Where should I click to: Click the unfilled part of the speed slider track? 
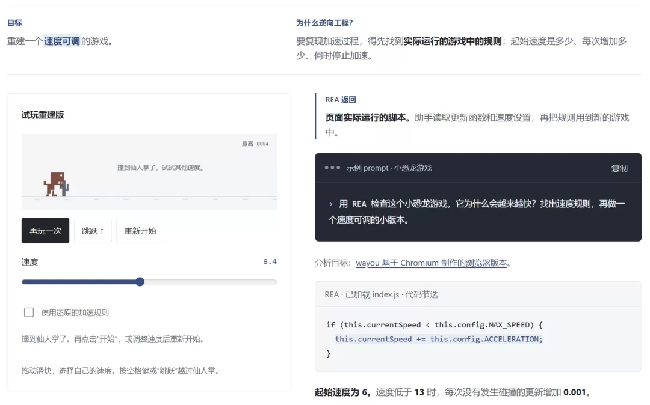coord(211,282)
